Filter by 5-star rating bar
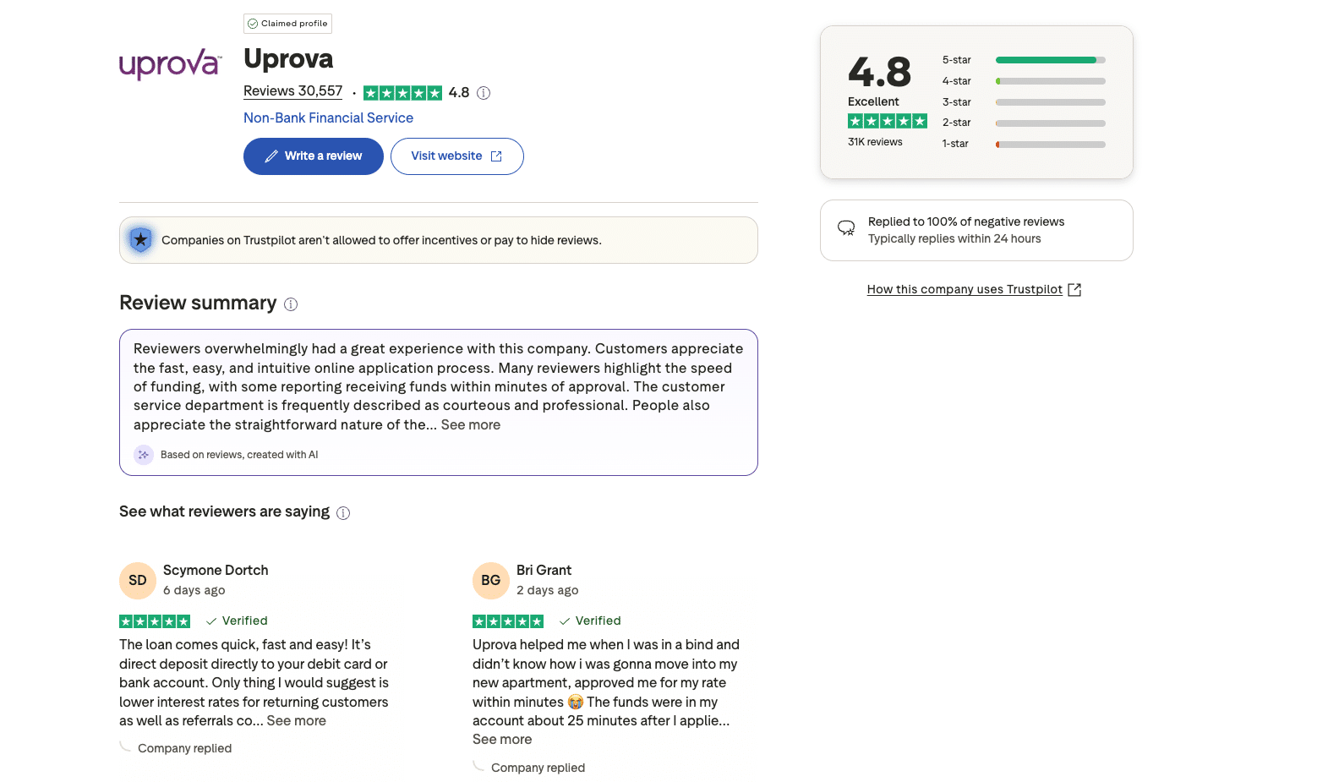 [x=1051, y=60]
